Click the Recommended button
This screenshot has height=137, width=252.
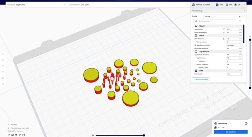click(201, 79)
